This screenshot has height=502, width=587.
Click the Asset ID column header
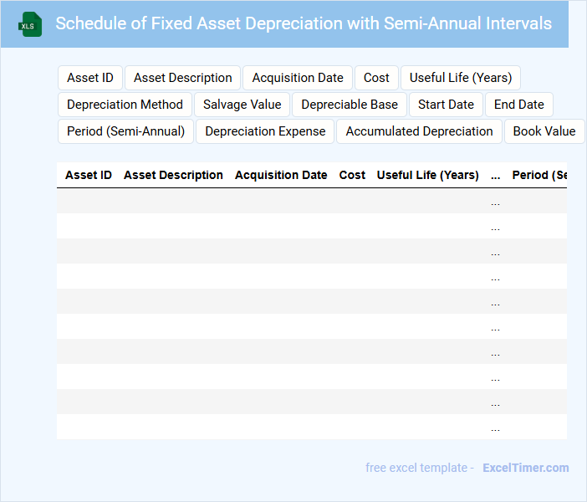(x=89, y=176)
